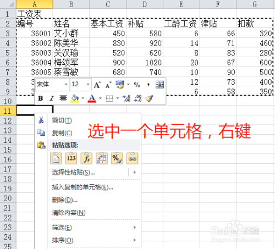Click accounting number format icon
Image resolution: width=275 pixels, height=249 pixels.
[120, 85]
